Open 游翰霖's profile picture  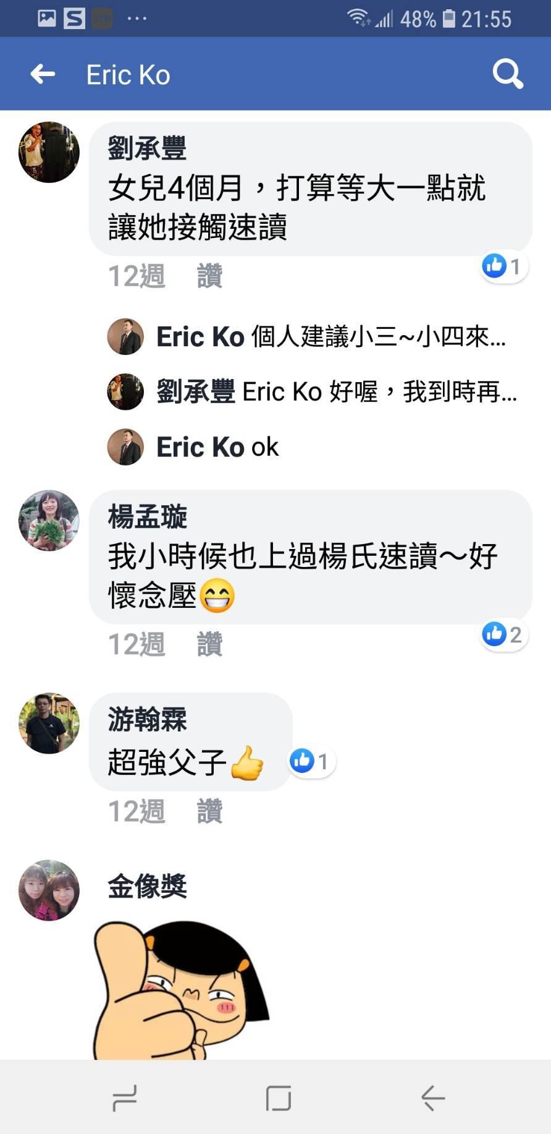pyautogui.click(x=49, y=723)
